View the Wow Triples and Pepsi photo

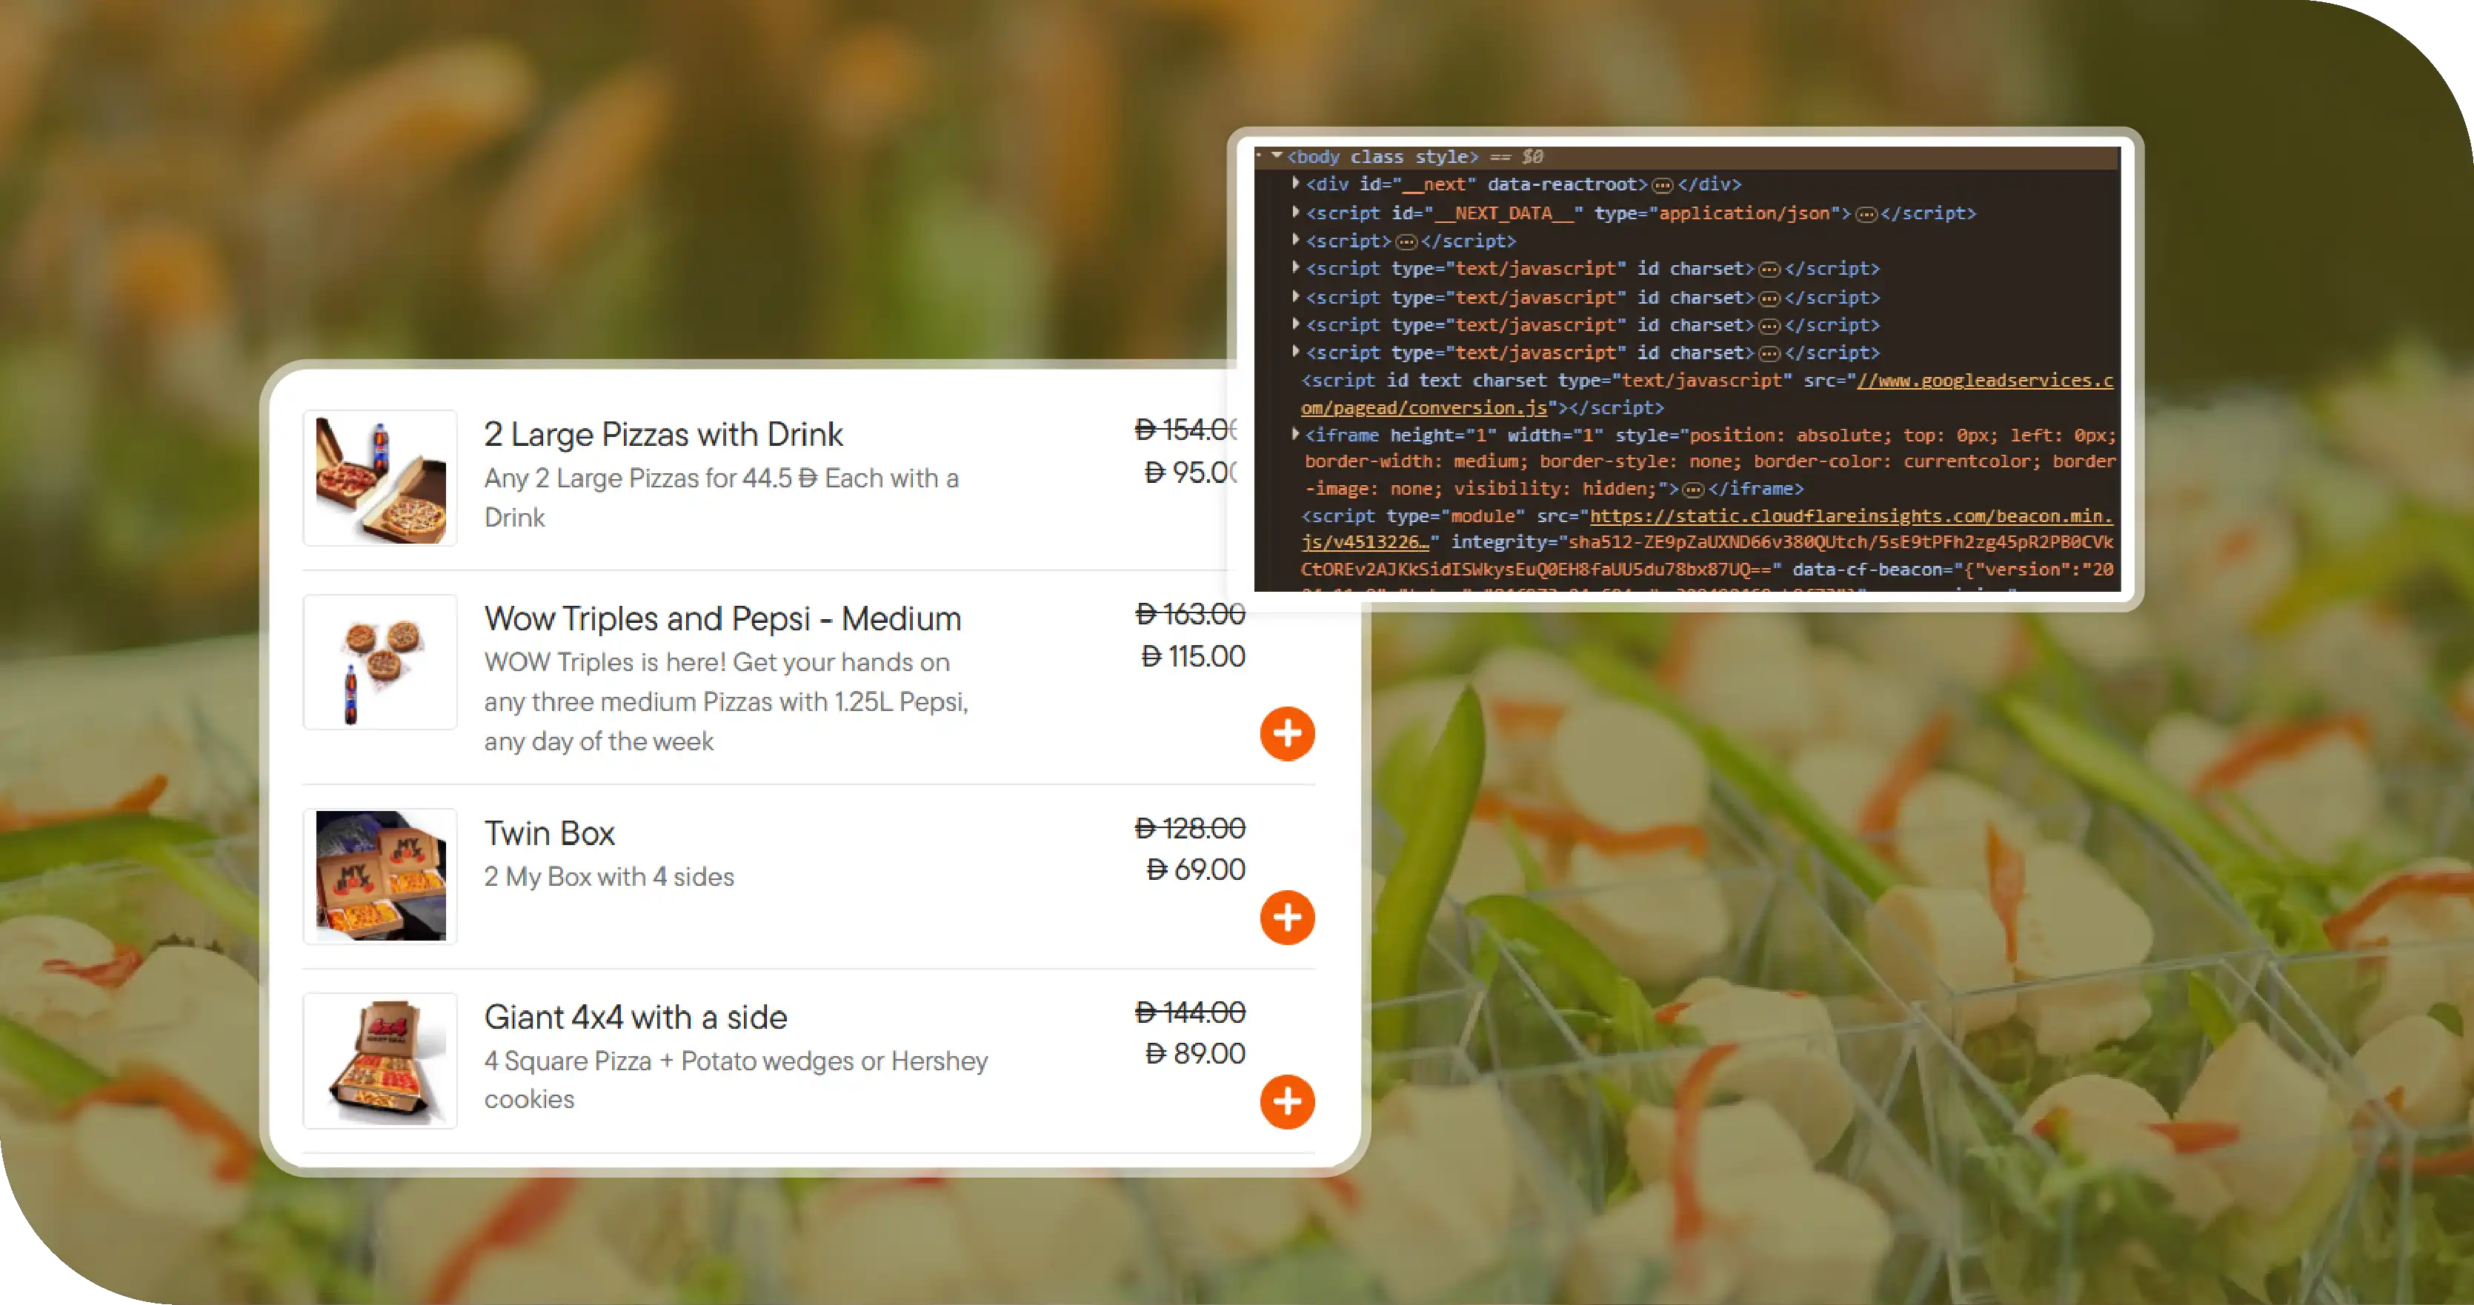pyautogui.click(x=380, y=663)
